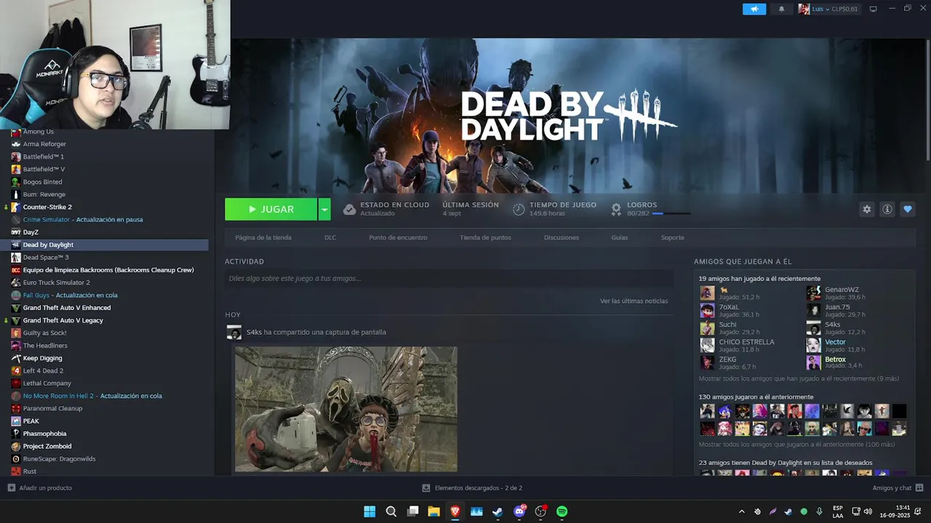Click 'Añadir un producto' at bottom left
The image size is (931, 523).
point(40,488)
